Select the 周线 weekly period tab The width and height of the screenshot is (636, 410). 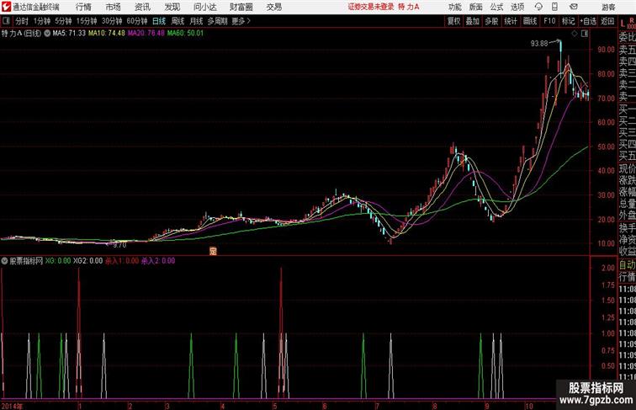point(178,21)
